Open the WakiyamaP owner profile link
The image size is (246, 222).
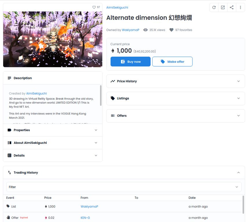point(131,30)
